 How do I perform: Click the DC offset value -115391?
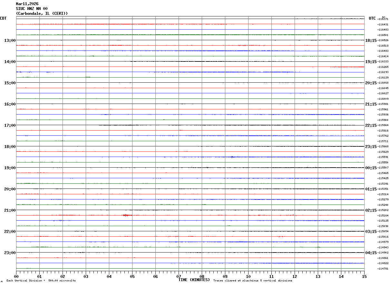click(383, 184)
